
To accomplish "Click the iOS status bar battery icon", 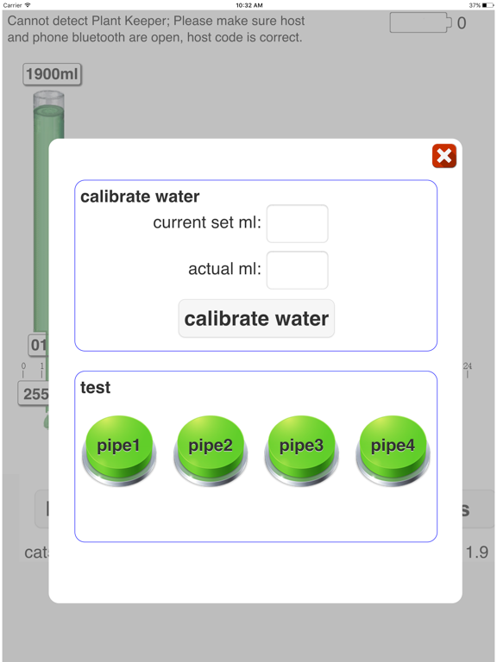I will tap(488, 5).
